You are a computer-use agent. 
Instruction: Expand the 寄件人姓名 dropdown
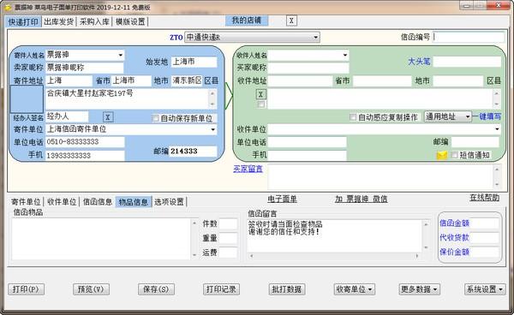(x=120, y=55)
